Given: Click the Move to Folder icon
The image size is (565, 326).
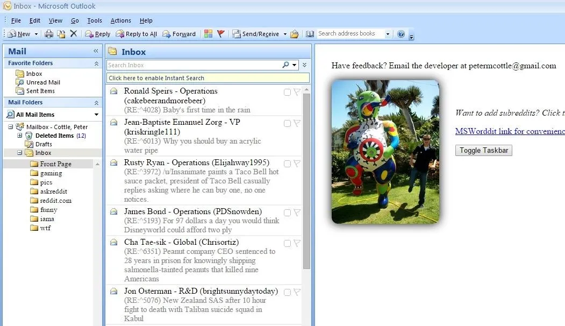Looking at the screenshot, I should coord(61,34).
